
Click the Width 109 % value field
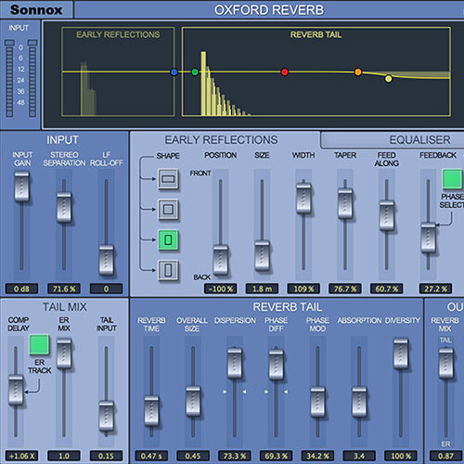pos(303,289)
